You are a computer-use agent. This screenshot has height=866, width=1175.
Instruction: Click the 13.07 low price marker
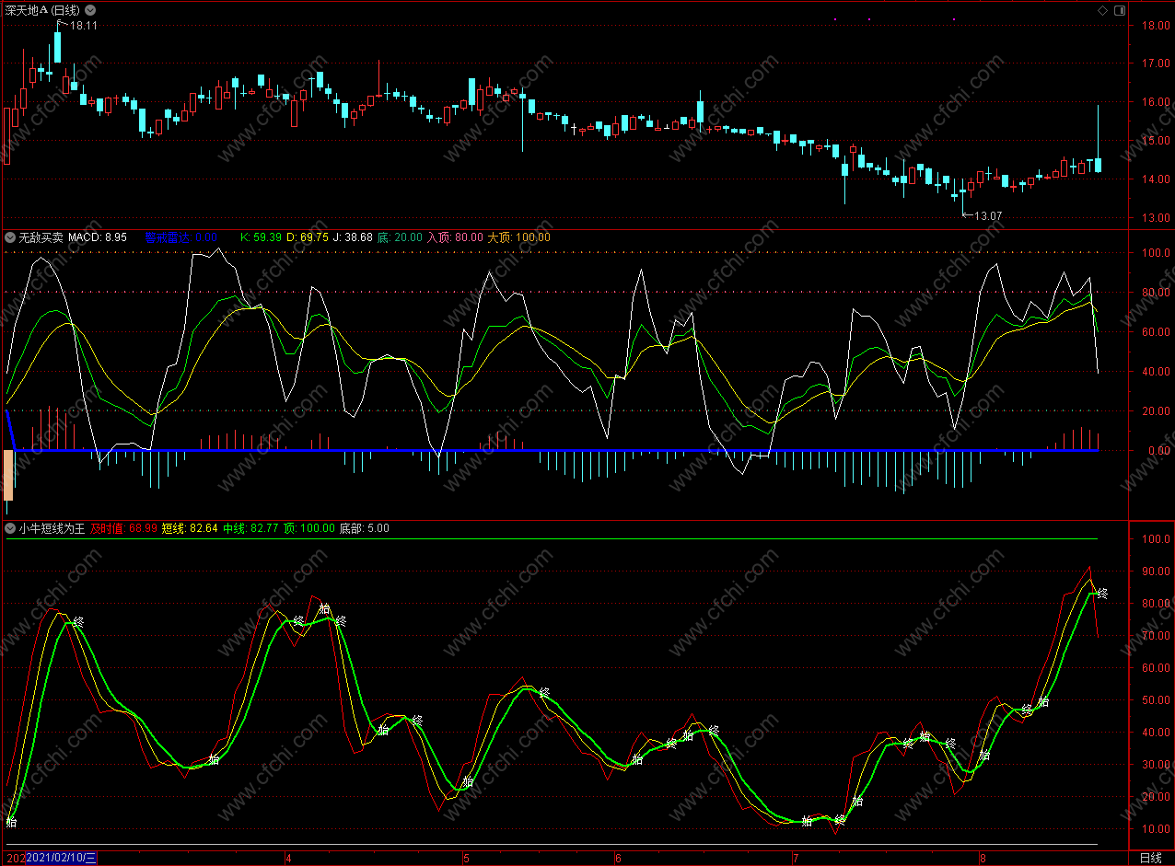coord(988,215)
